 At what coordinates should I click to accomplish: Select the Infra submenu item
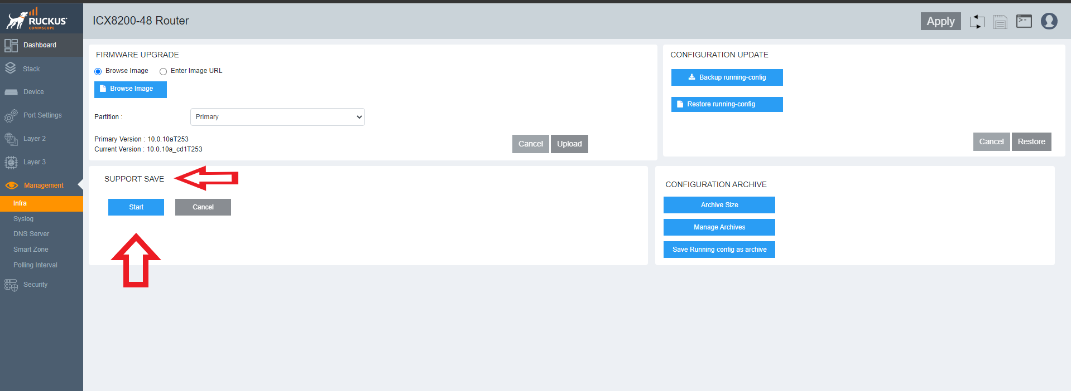[x=41, y=203]
